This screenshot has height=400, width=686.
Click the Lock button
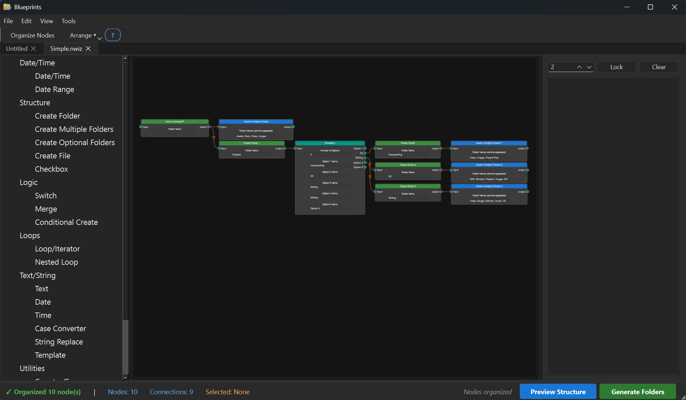(617, 67)
